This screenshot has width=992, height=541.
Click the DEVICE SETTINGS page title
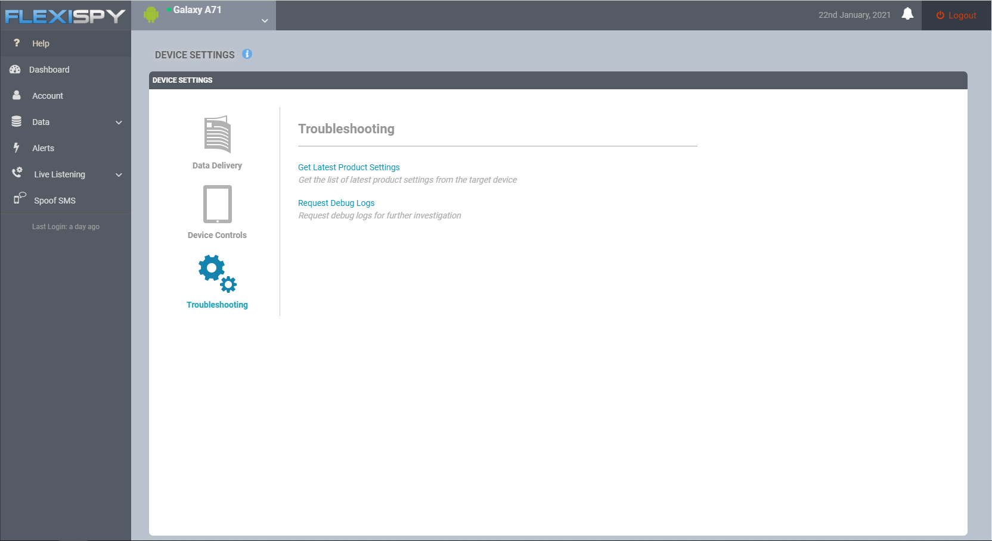pyautogui.click(x=195, y=55)
